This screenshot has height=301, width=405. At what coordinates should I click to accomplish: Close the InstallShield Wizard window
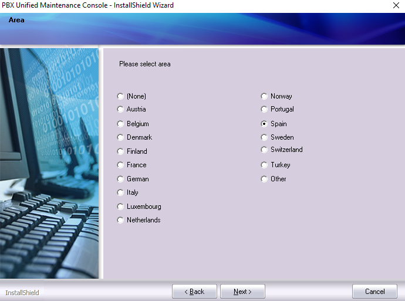pyautogui.click(x=396, y=5)
